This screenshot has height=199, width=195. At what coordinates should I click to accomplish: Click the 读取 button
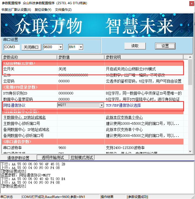pos(135,46)
